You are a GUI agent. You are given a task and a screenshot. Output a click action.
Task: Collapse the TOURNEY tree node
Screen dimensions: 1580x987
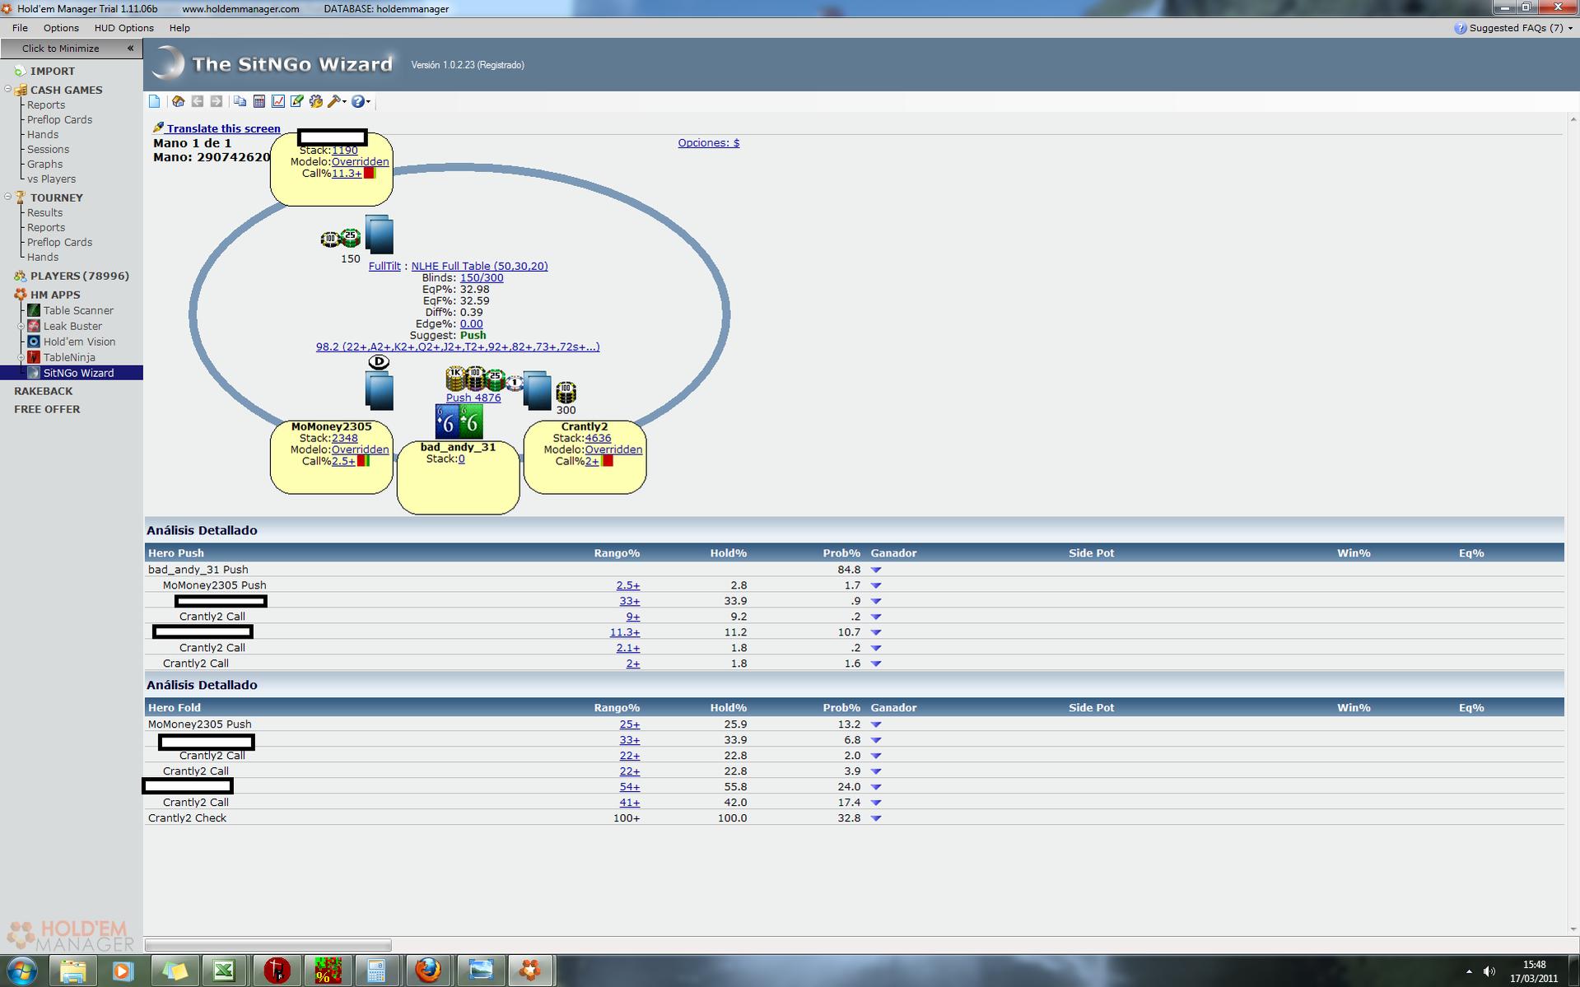click(x=8, y=197)
